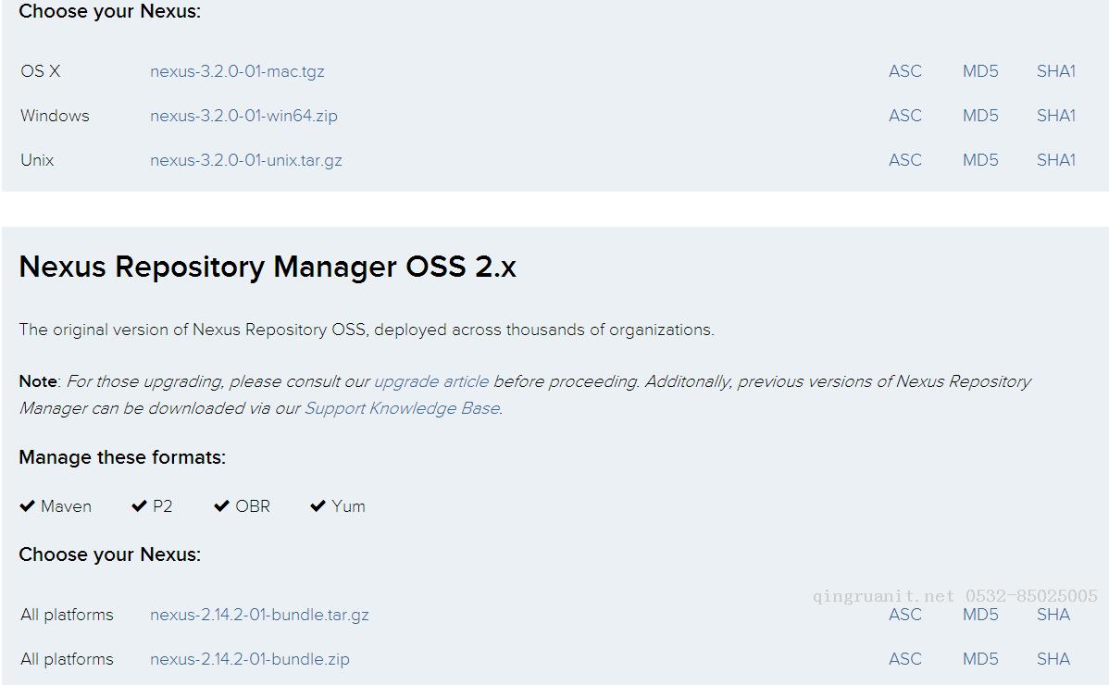The image size is (1109, 685).
Task: Click the 'Choose your Nexus:' heading under OSS 2.x
Action: [109, 554]
